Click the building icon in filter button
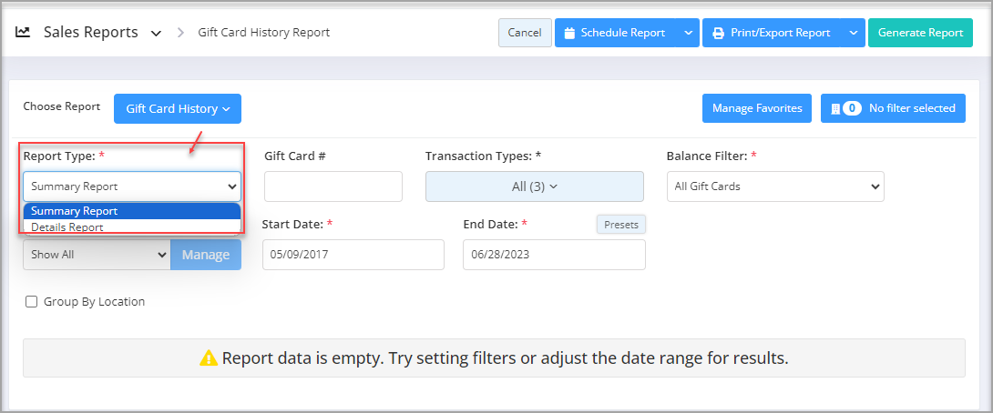The width and height of the screenshot is (993, 413). (x=835, y=108)
